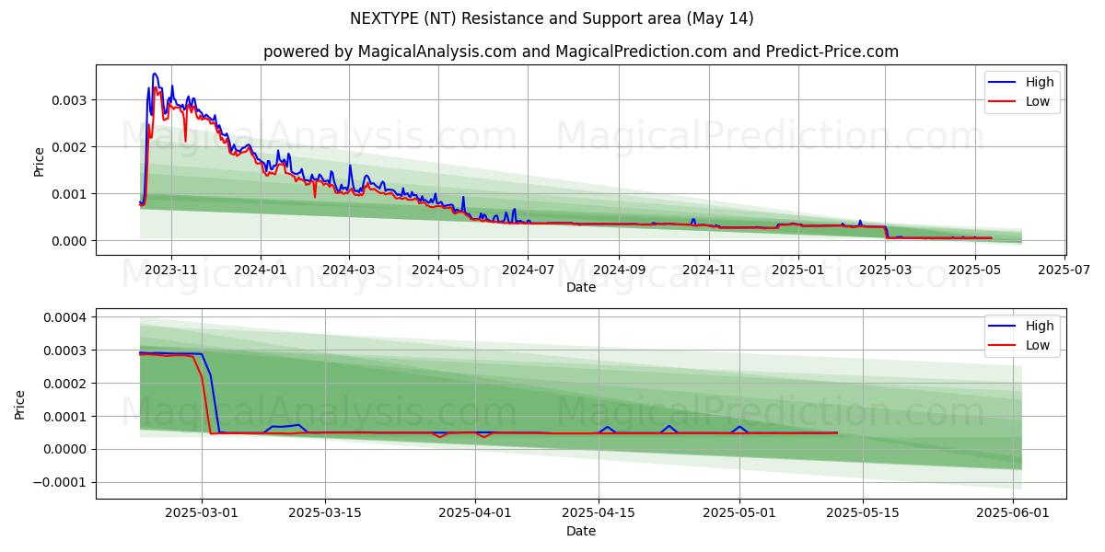Click the '0.0004' price tick on the bottom chart

(x=66, y=317)
